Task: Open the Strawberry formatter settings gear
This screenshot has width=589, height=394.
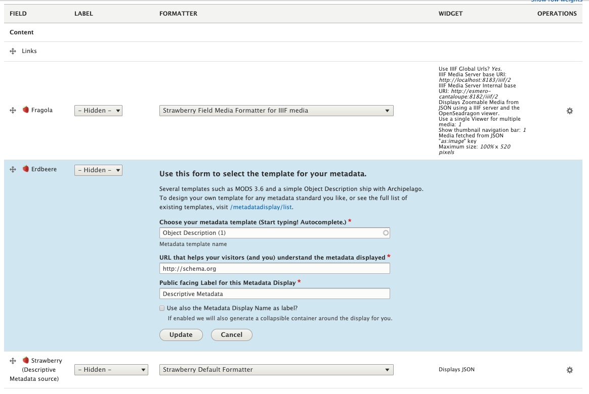Action: [569, 370]
